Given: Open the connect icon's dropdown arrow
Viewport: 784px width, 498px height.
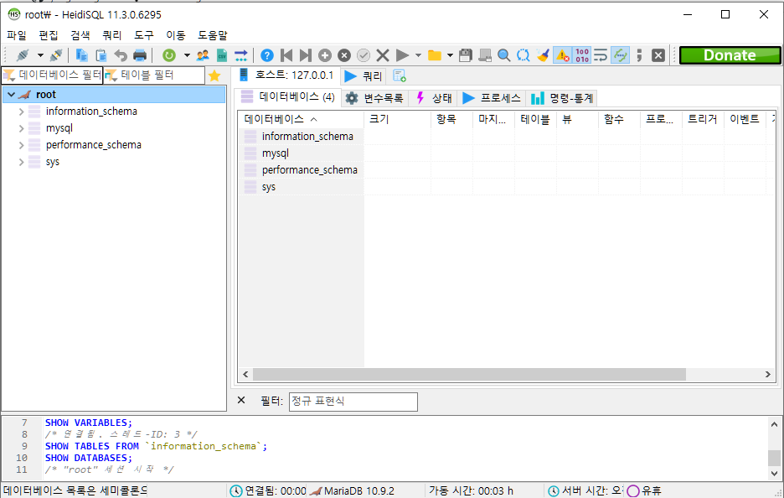Looking at the screenshot, I should (x=40, y=55).
